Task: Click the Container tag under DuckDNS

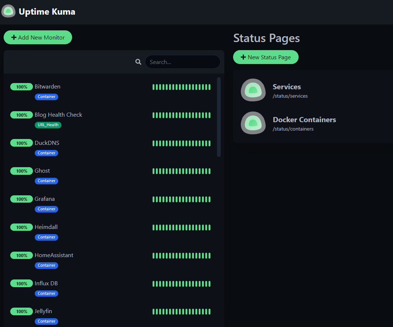Action: pyautogui.click(x=46, y=153)
